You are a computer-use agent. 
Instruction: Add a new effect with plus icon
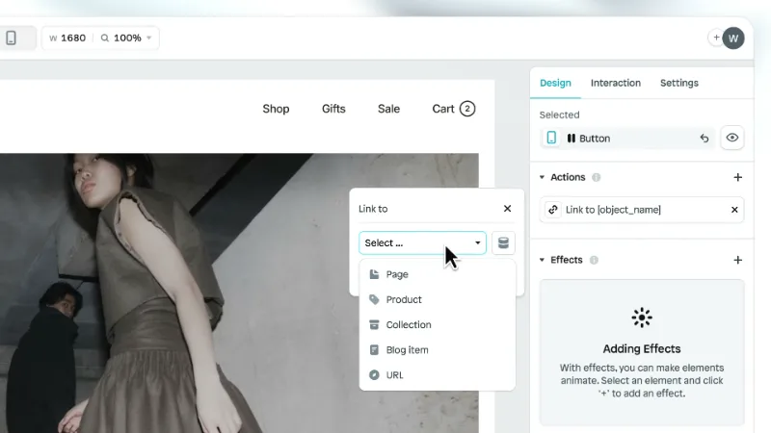tap(737, 260)
